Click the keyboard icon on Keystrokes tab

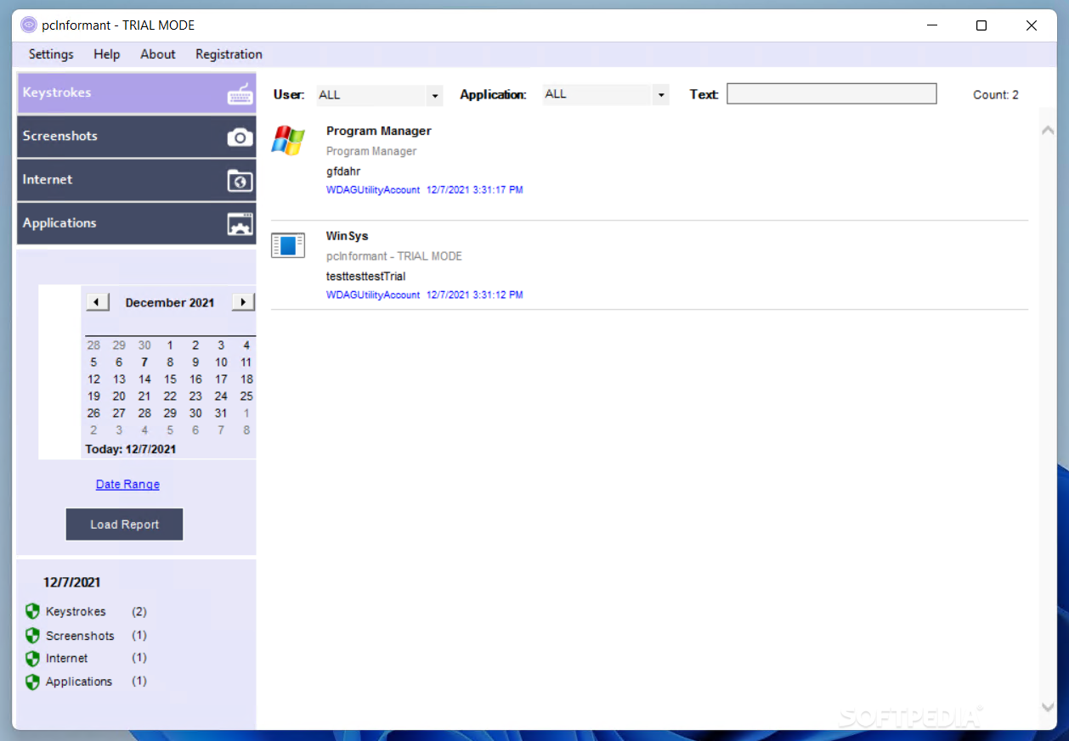point(240,93)
